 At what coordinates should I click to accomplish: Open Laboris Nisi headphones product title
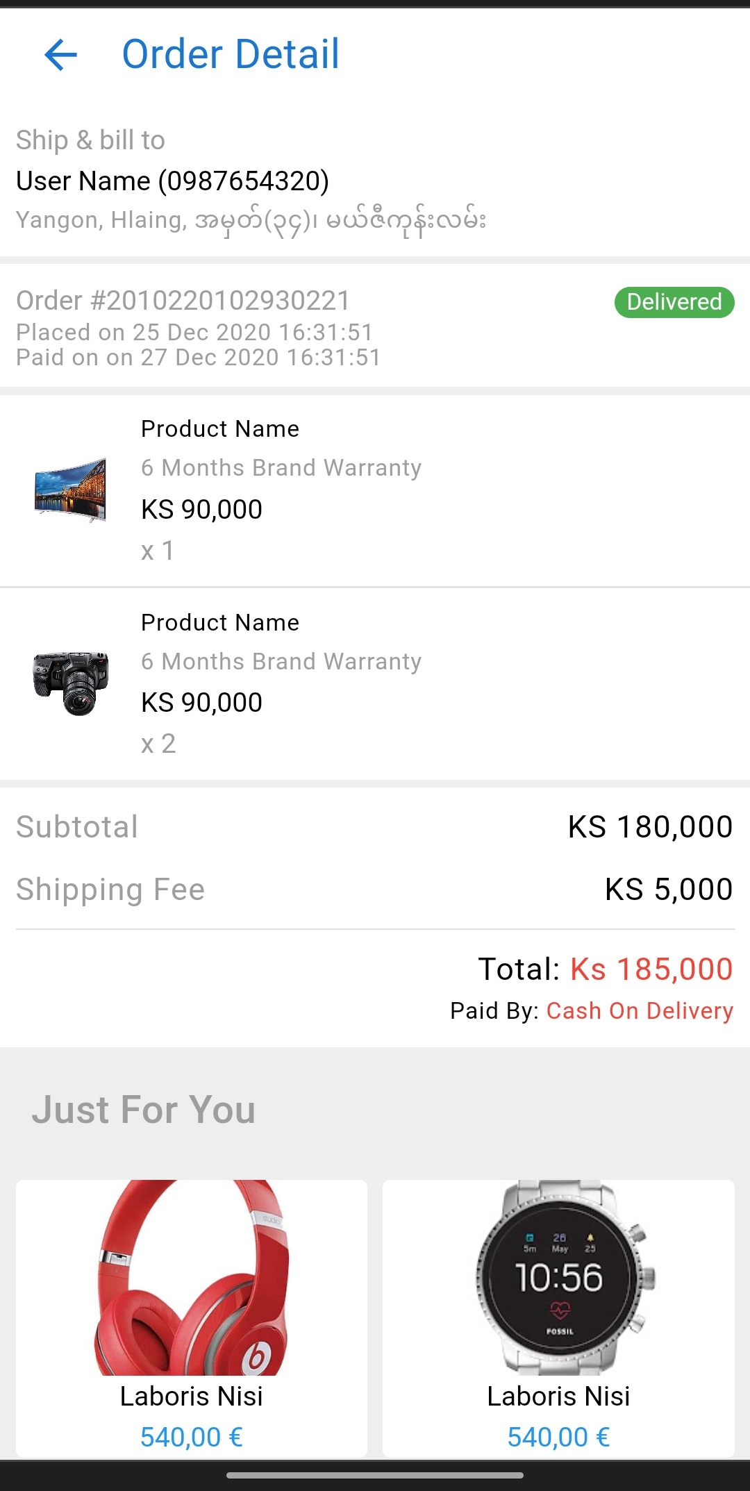(x=192, y=1397)
